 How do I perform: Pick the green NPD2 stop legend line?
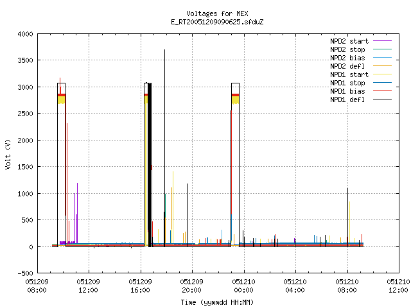pyautogui.click(x=383, y=49)
